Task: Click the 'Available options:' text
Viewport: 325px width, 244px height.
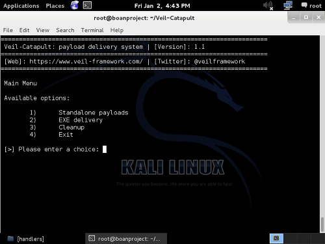Action: click(x=37, y=98)
